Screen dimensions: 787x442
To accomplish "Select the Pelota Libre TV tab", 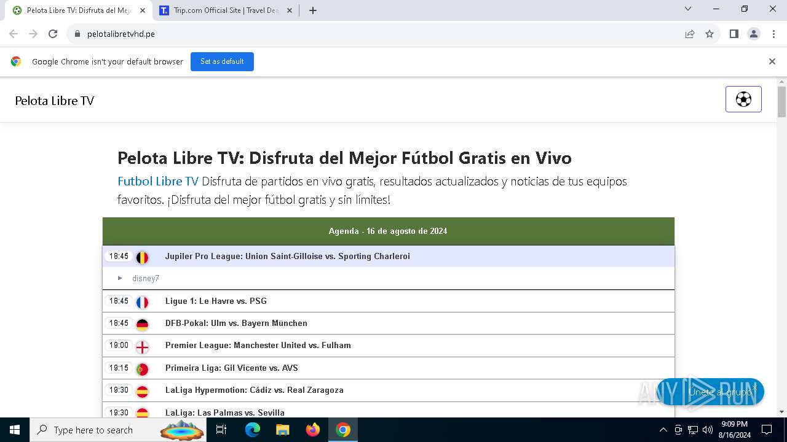I will tap(79, 10).
